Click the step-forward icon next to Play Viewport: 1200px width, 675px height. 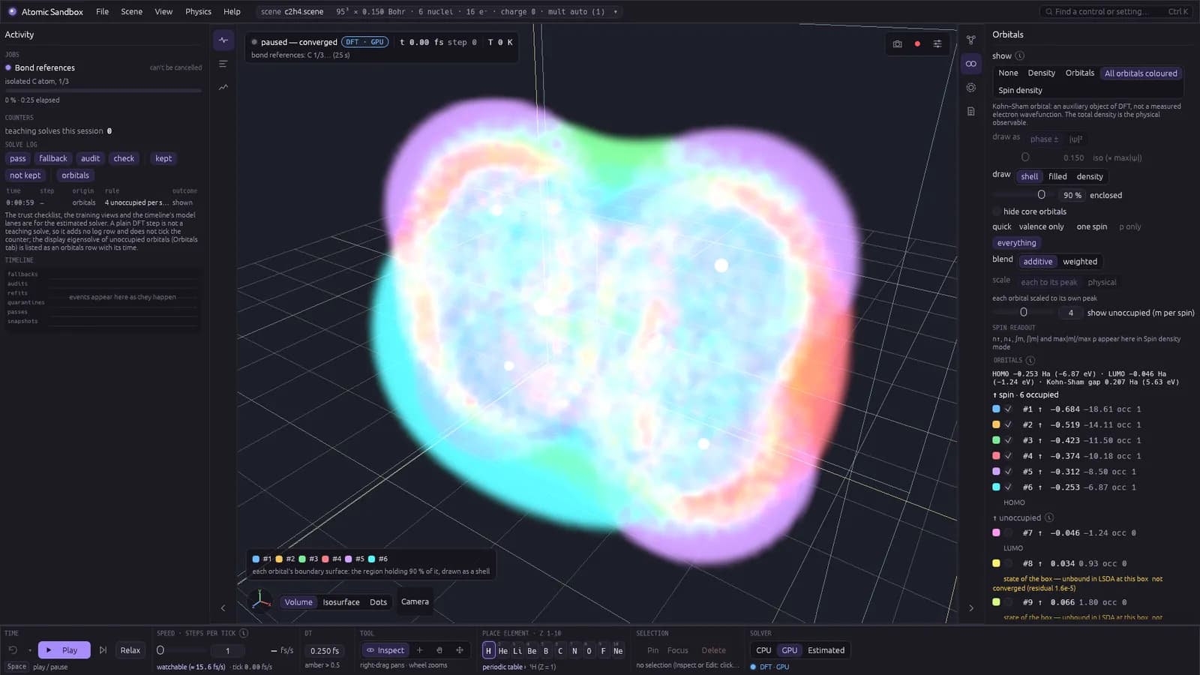[x=103, y=650]
